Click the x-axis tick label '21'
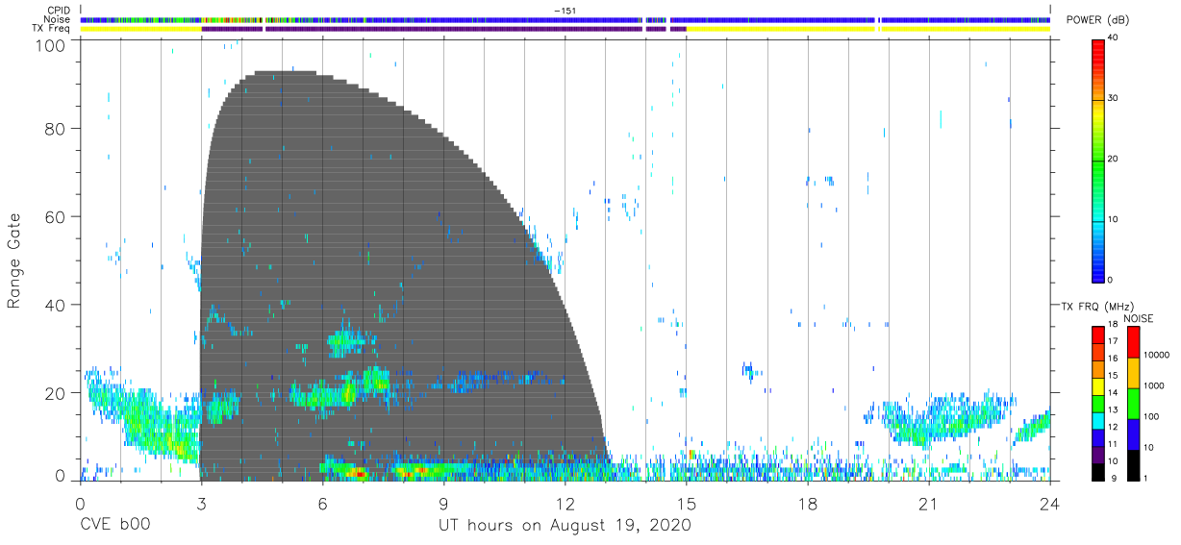 pyautogui.click(x=929, y=503)
